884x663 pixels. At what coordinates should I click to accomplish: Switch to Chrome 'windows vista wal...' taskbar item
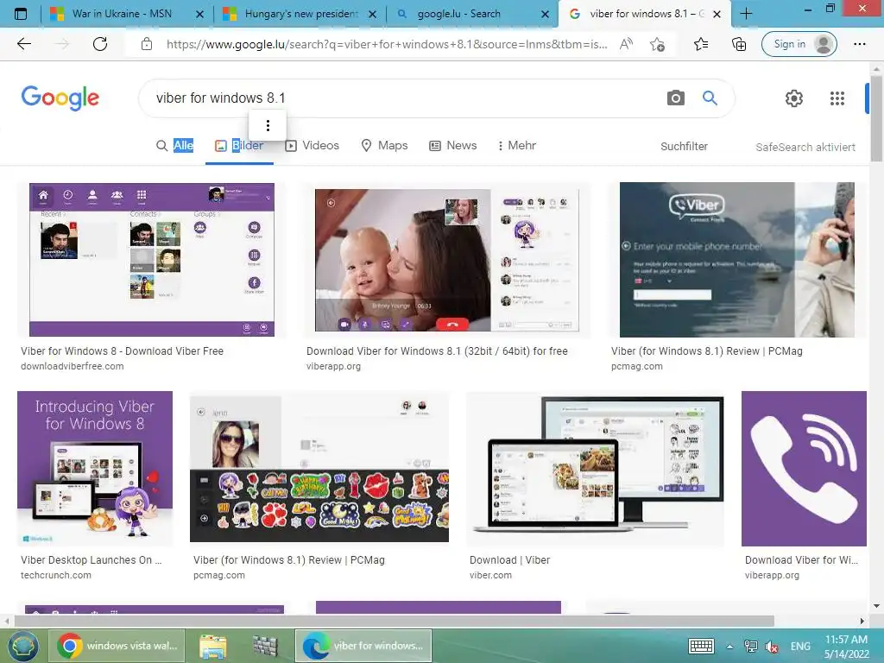[117, 646]
